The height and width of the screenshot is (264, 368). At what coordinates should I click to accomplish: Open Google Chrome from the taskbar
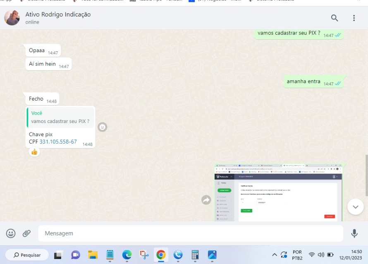(161, 255)
